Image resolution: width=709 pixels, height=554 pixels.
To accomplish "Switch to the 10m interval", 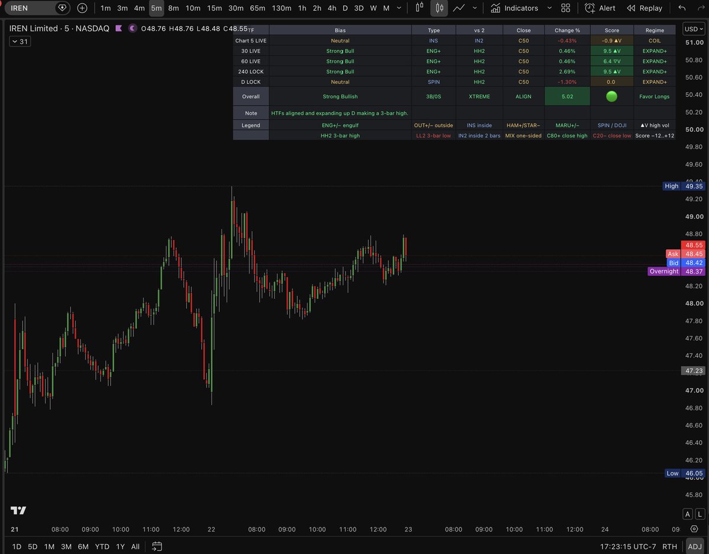I will click(193, 8).
